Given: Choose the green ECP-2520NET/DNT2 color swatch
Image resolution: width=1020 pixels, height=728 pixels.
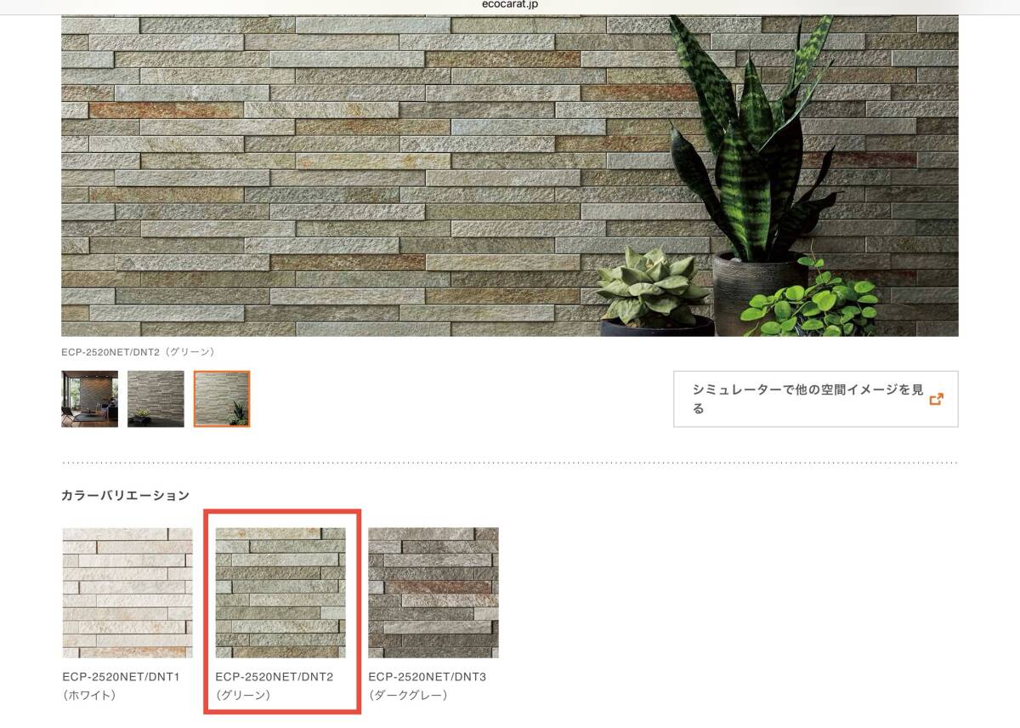Looking at the screenshot, I should pos(280,593).
